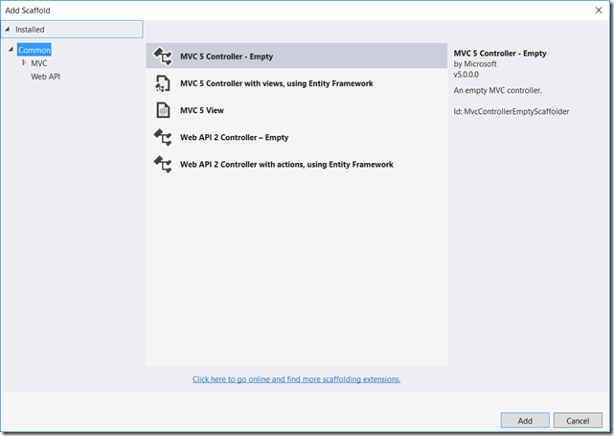The image size is (614, 436).
Task: Select Common in the tree
Action: [x=34, y=50]
